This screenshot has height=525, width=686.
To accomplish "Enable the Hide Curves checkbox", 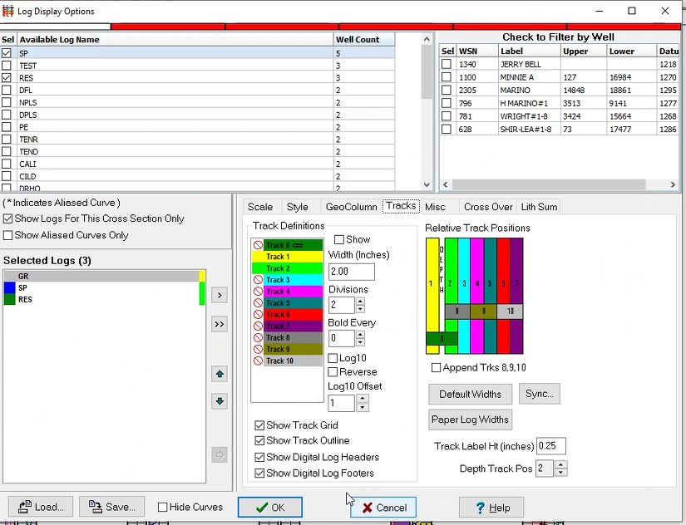I will (x=163, y=507).
